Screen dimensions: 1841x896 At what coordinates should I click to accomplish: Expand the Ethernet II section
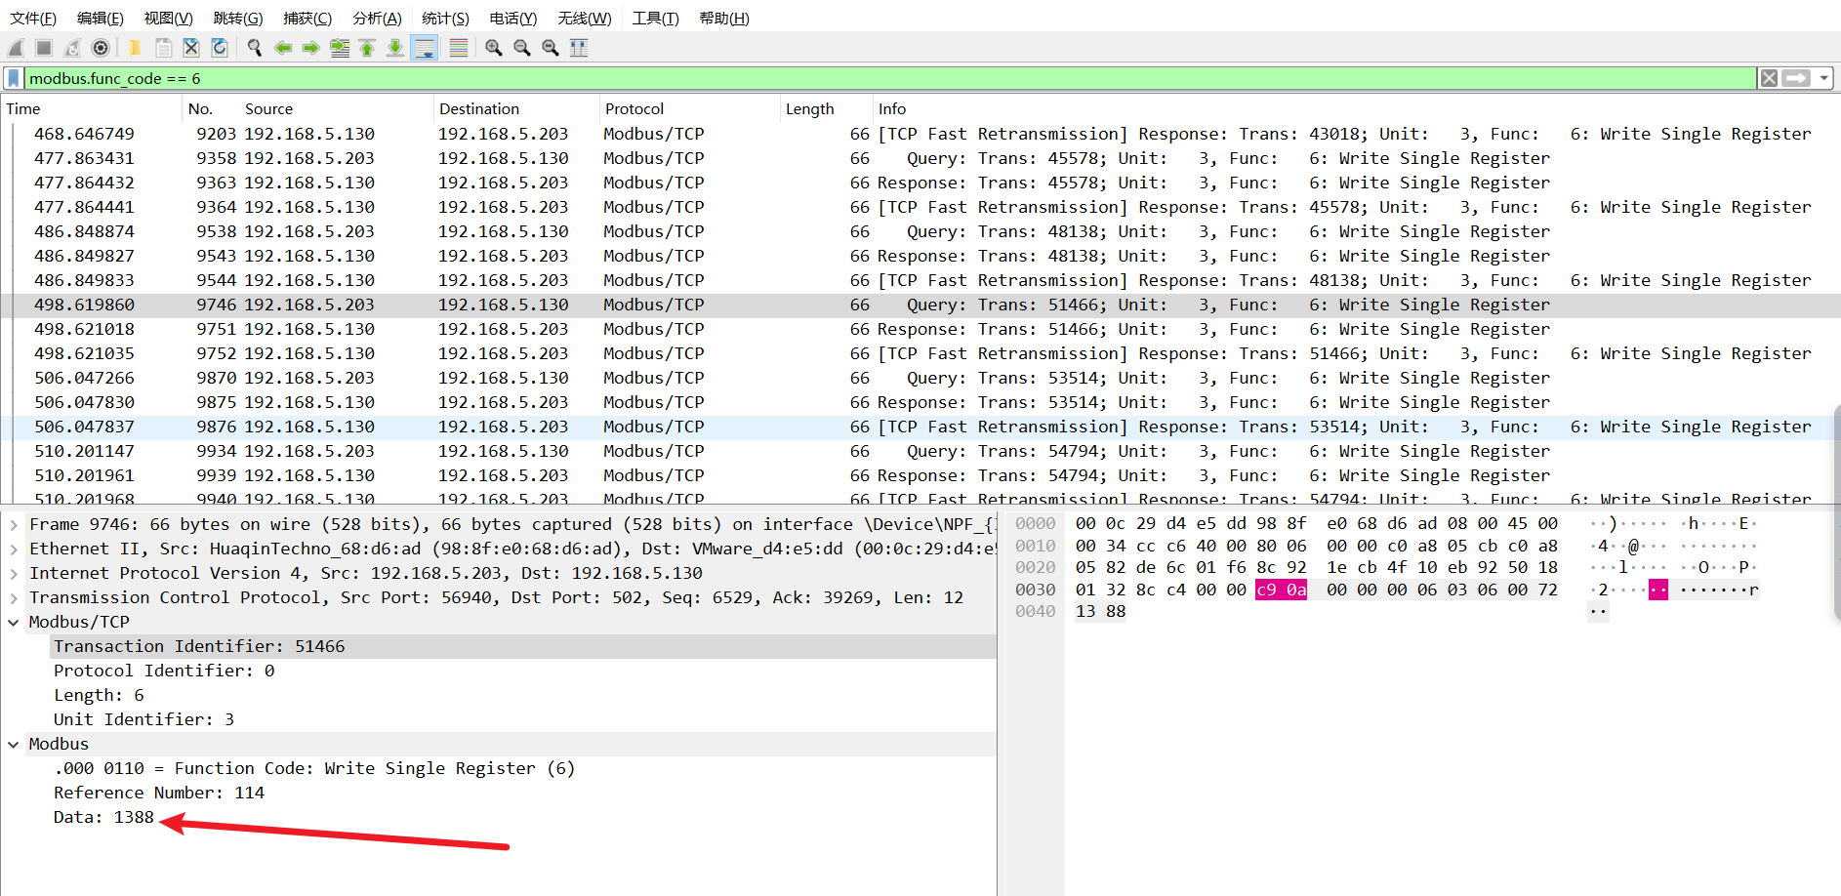14,550
